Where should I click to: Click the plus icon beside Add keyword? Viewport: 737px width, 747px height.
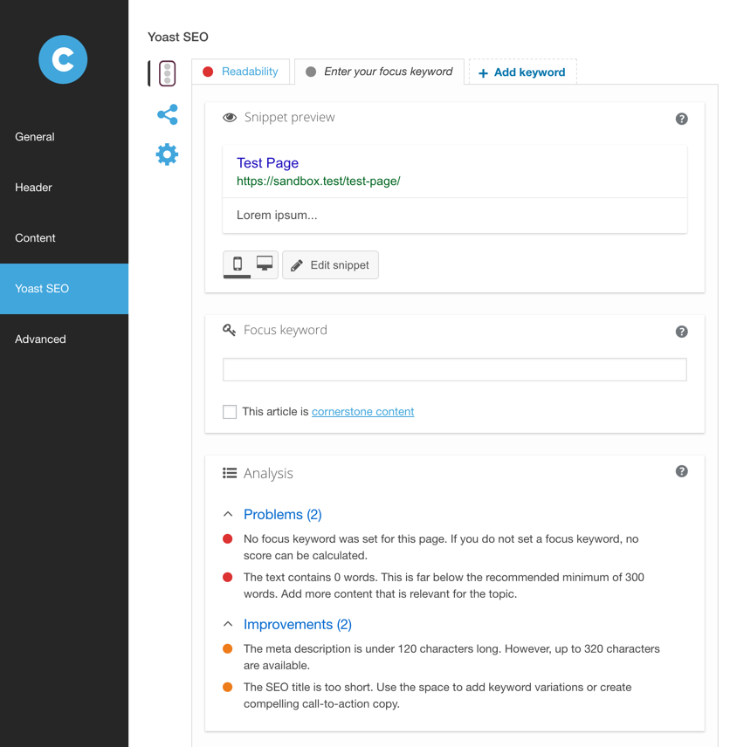click(483, 73)
